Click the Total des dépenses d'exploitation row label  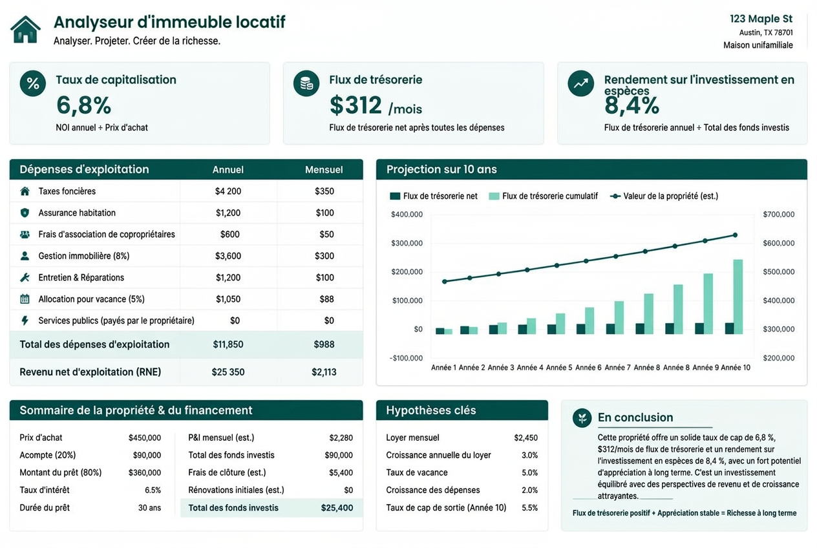pos(94,344)
